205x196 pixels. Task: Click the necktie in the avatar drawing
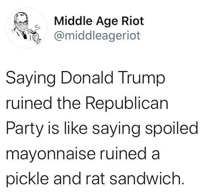(x=24, y=35)
